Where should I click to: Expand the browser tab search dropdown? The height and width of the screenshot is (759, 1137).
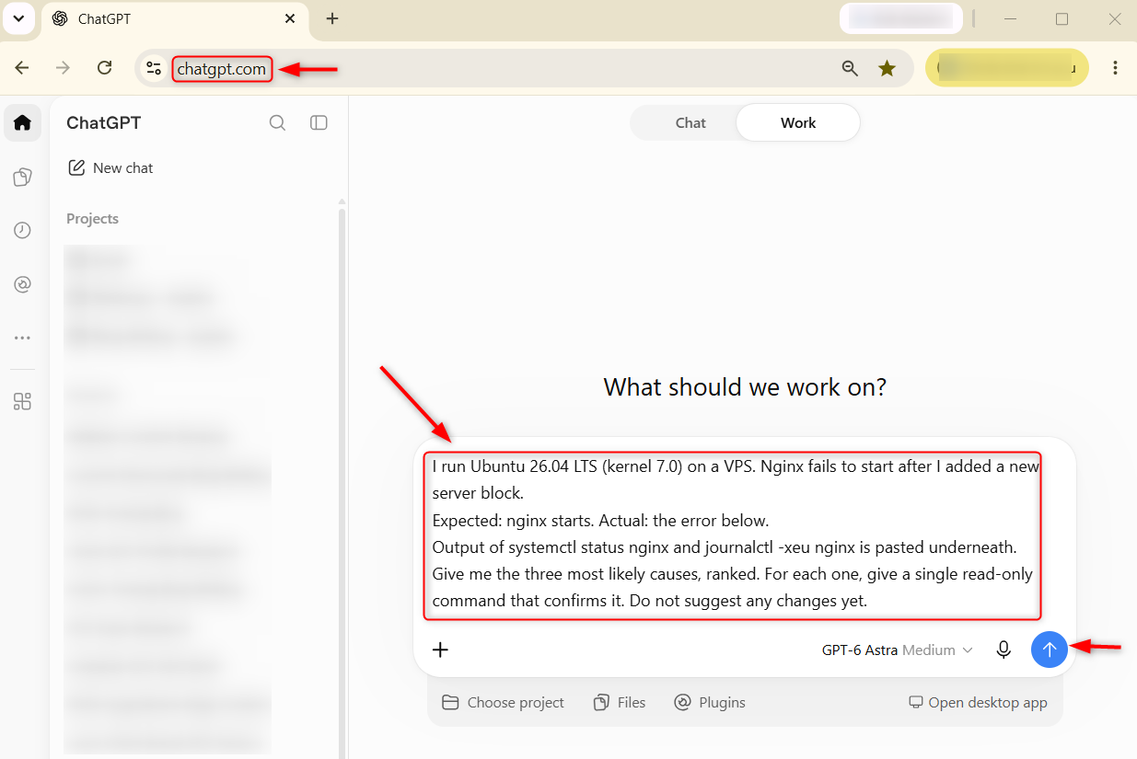pyautogui.click(x=17, y=18)
